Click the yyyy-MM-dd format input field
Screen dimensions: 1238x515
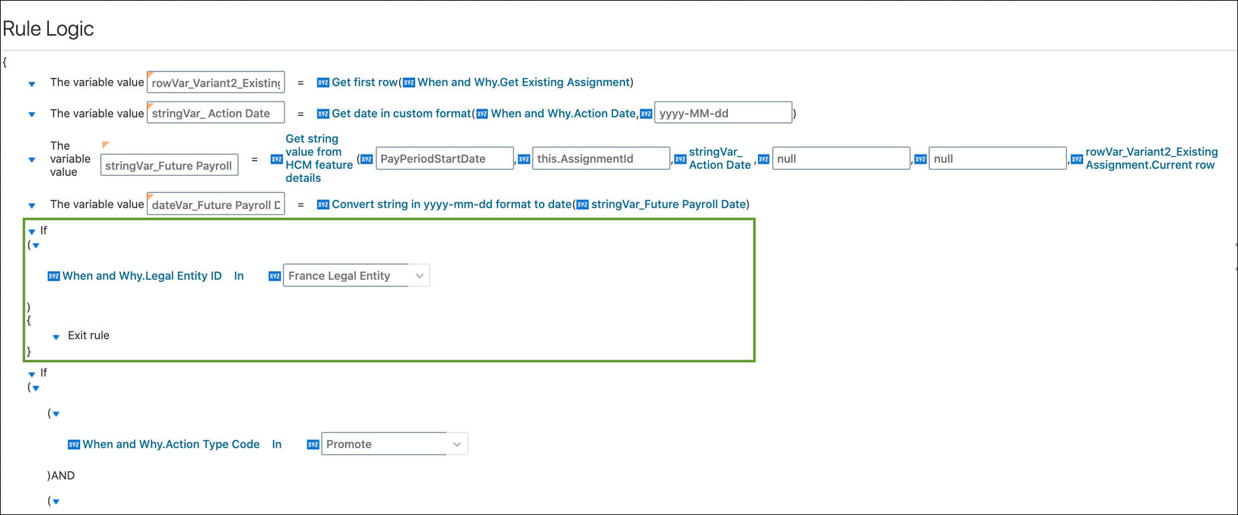[x=723, y=114]
